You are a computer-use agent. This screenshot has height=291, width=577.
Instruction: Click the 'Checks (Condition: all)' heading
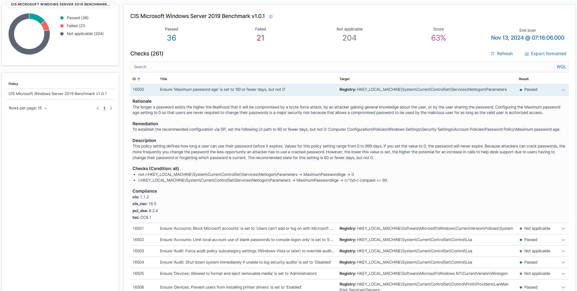coord(156,169)
